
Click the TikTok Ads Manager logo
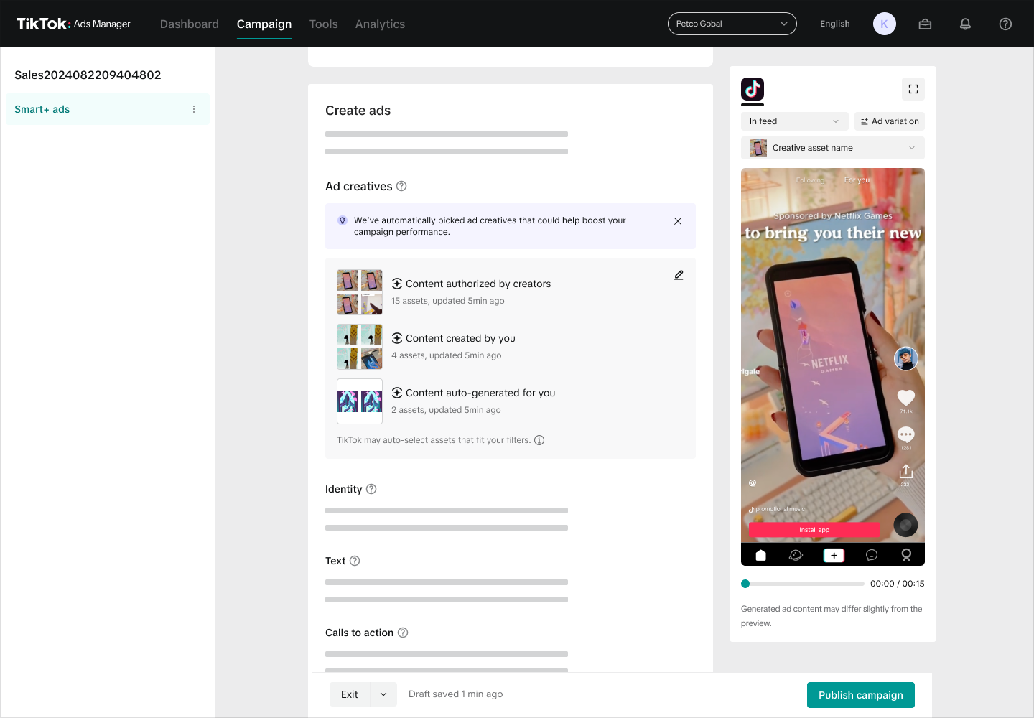coord(73,24)
